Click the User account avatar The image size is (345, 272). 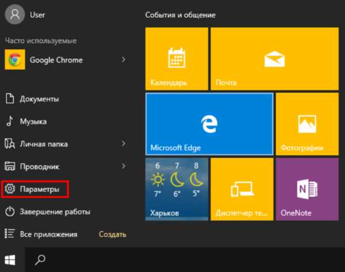15,14
